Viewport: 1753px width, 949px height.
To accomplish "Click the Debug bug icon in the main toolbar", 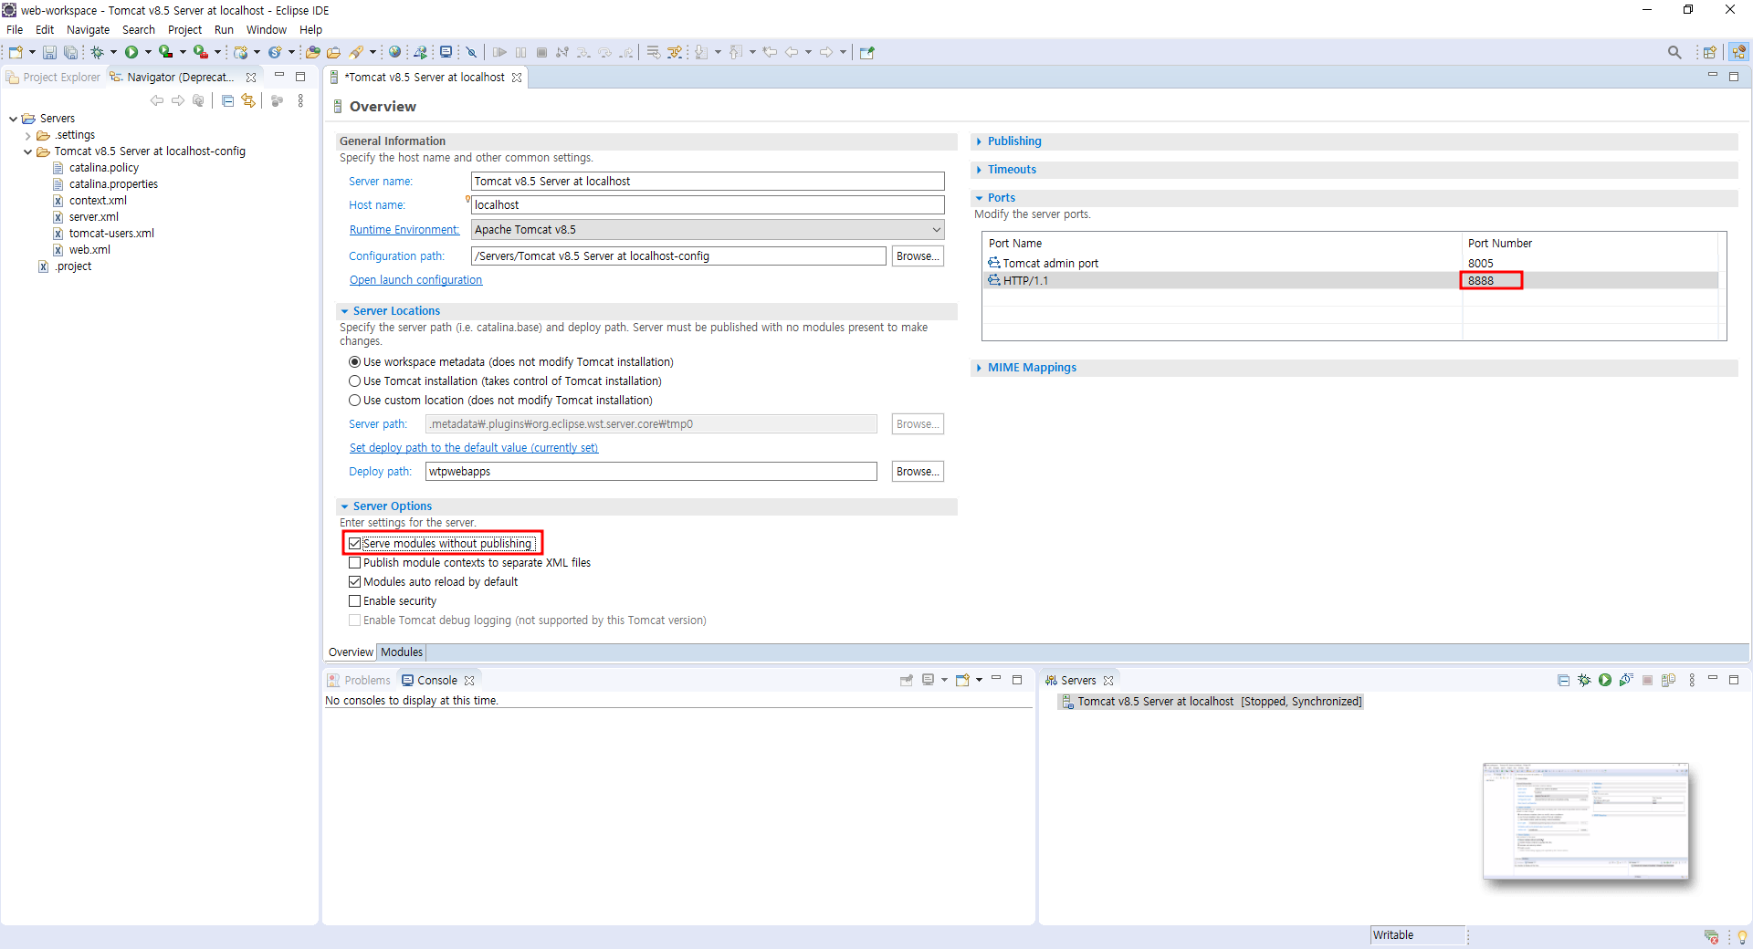I will click(x=97, y=52).
